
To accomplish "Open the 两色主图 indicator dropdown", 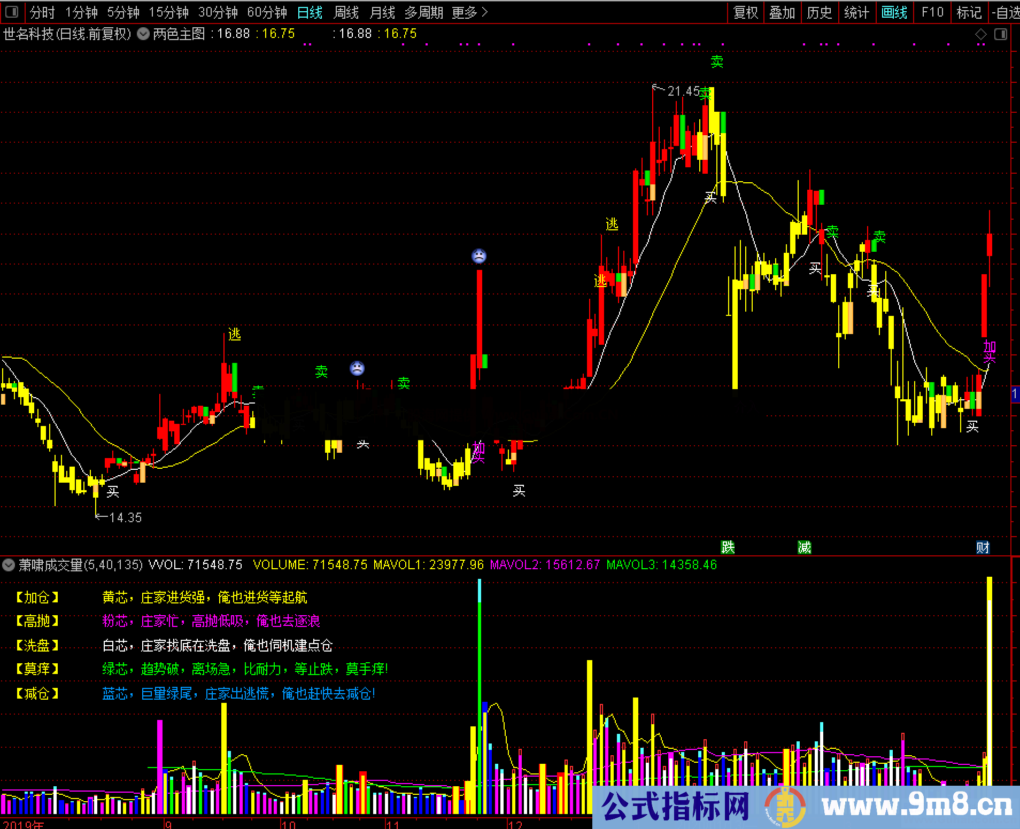I will (143, 34).
